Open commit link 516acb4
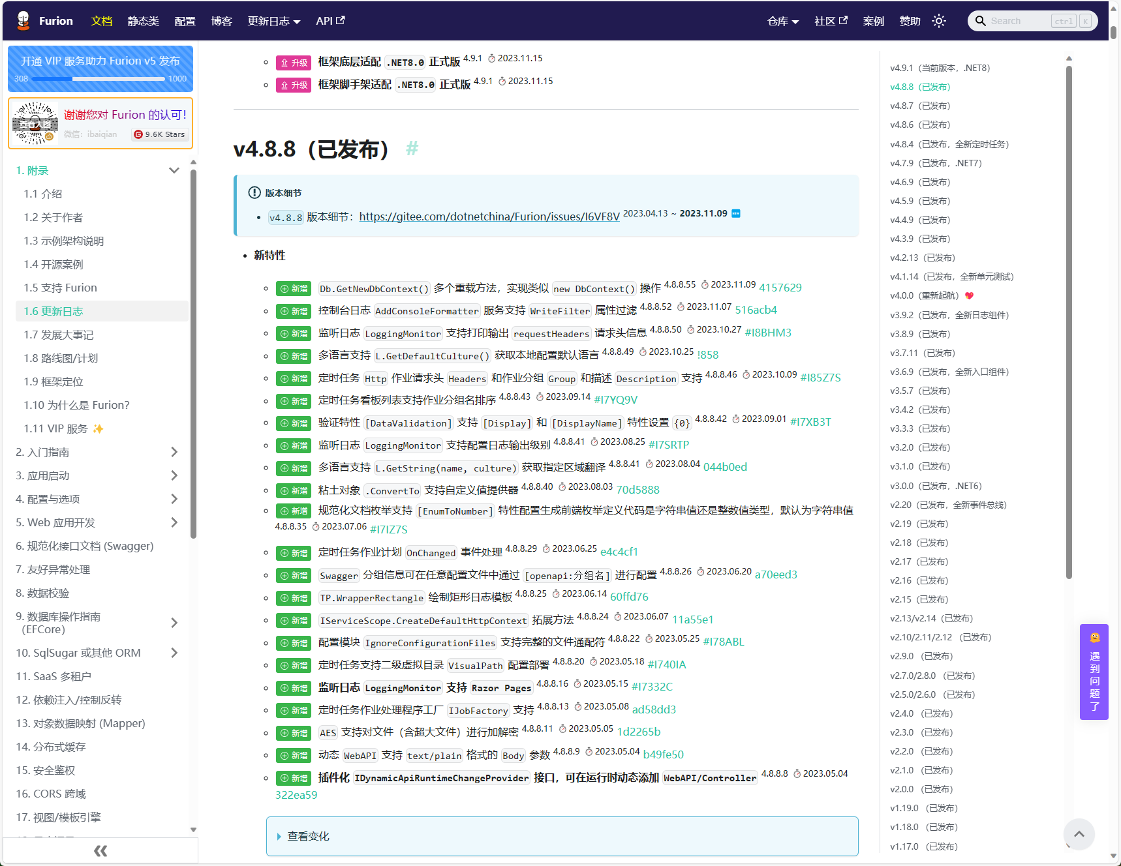 pos(756,310)
